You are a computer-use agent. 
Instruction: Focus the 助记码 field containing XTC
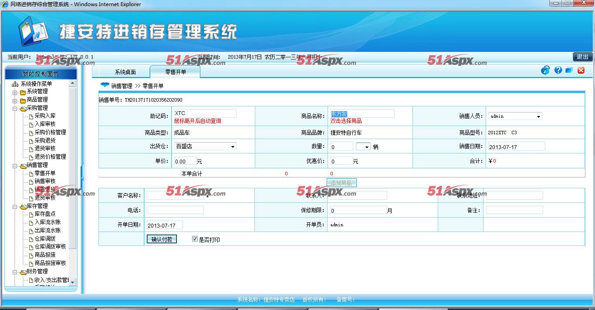pos(205,113)
